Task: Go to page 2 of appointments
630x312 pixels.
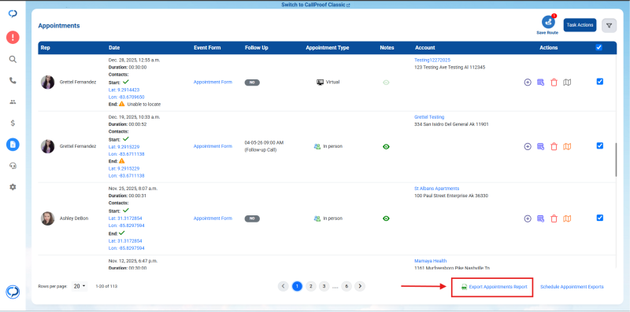Action: [310, 286]
